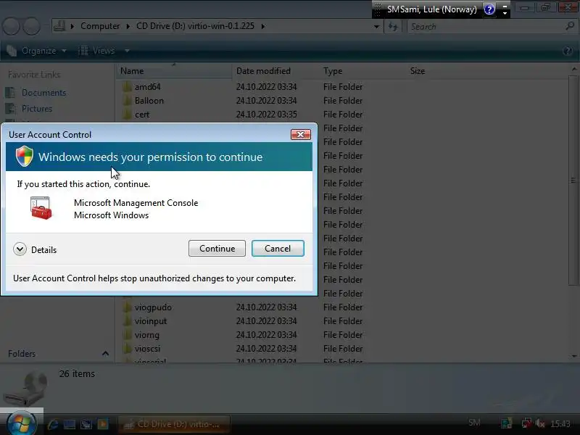Go forward in Explorer window
This screenshot has width=580, height=435.
click(x=32, y=27)
